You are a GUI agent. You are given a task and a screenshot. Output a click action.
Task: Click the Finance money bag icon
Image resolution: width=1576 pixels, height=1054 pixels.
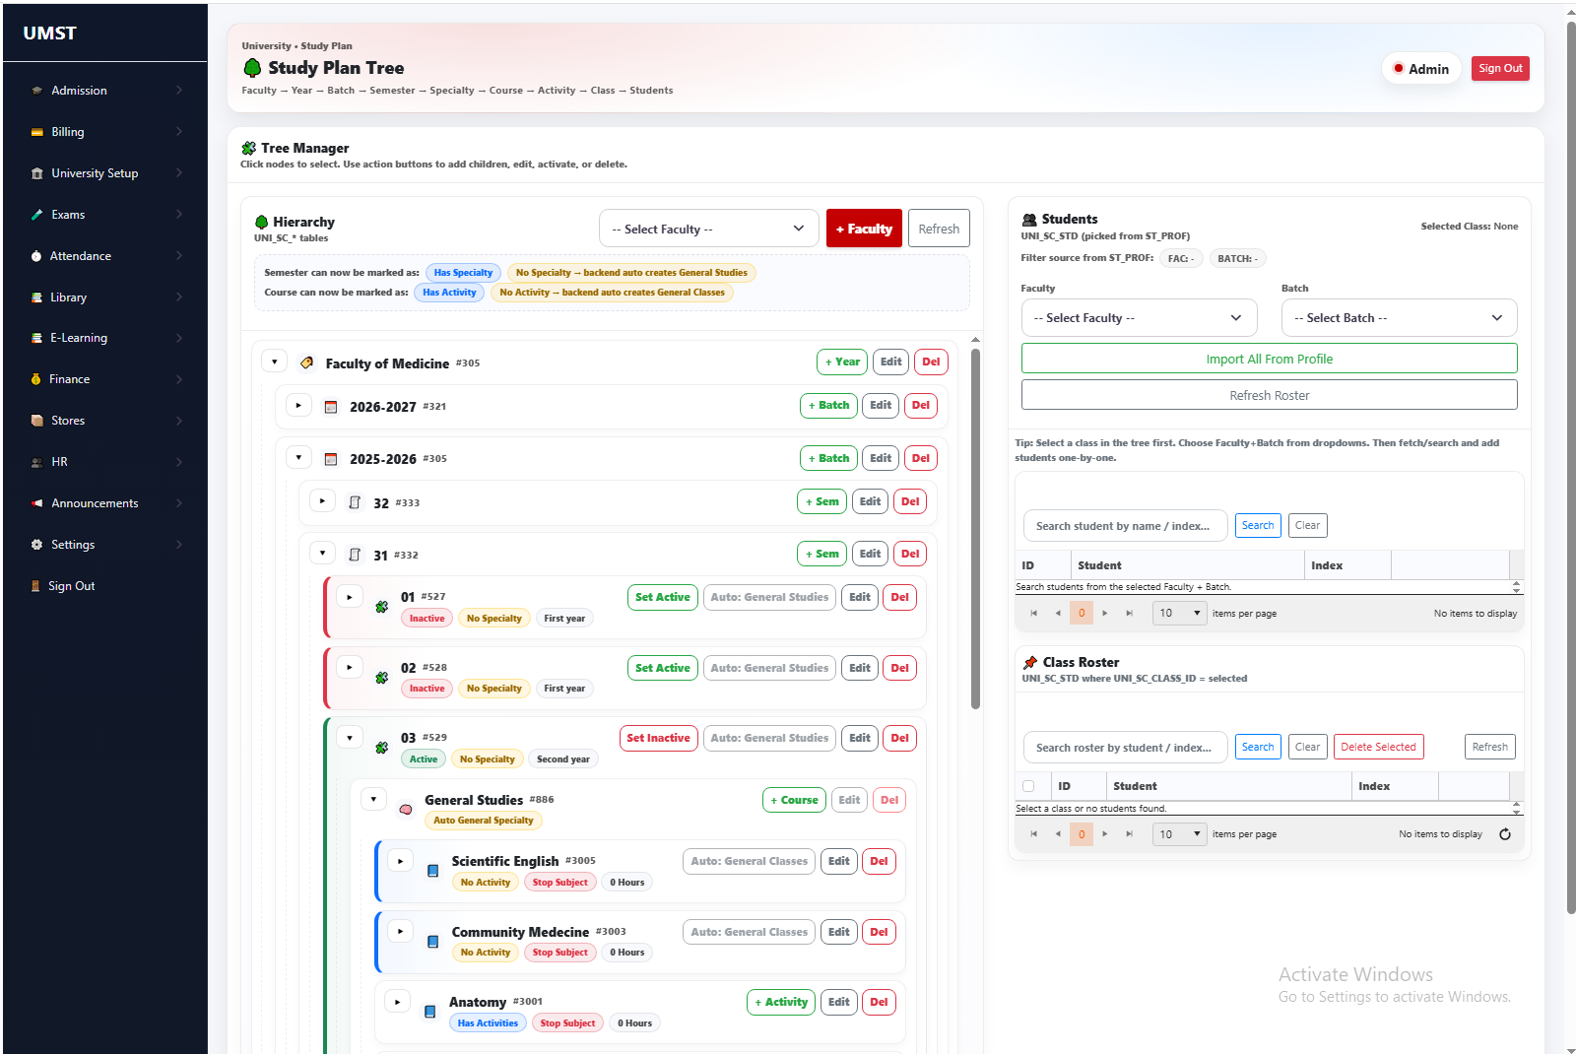(36, 379)
